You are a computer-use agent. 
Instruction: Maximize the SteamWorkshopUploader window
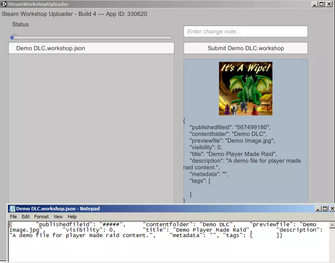click(x=322, y=4)
